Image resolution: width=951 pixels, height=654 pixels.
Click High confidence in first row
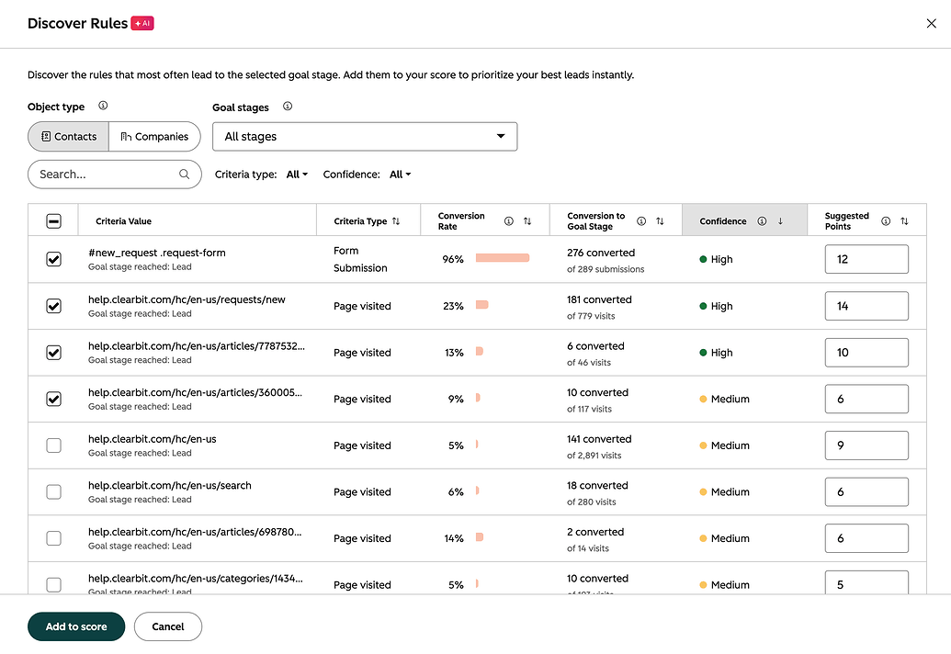click(x=716, y=259)
